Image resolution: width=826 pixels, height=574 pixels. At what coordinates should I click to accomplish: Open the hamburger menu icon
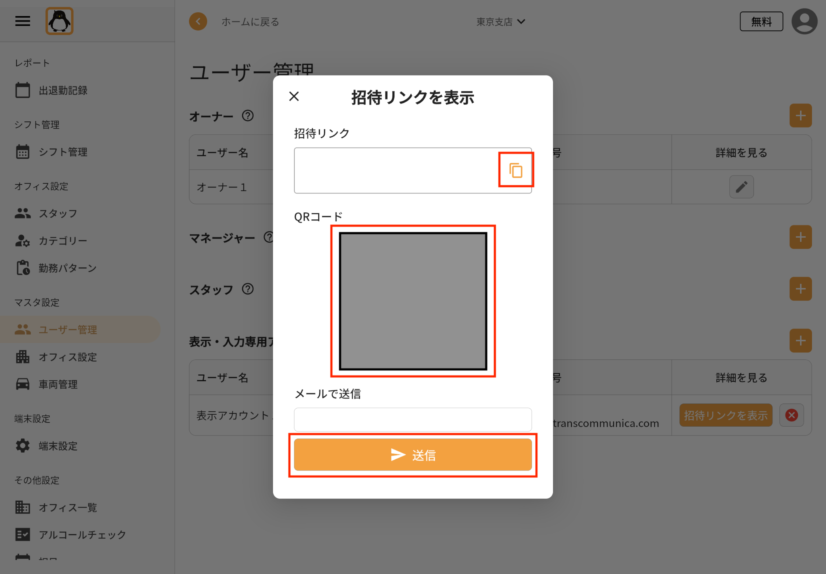[x=23, y=21]
